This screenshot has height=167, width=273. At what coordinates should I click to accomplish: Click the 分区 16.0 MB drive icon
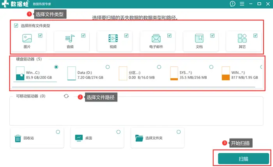(123, 73)
